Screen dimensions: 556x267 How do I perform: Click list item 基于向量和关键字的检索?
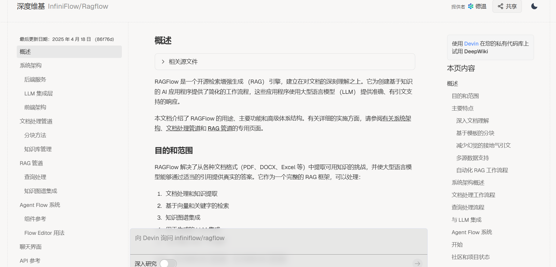pyautogui.click(x=197, y=206)
